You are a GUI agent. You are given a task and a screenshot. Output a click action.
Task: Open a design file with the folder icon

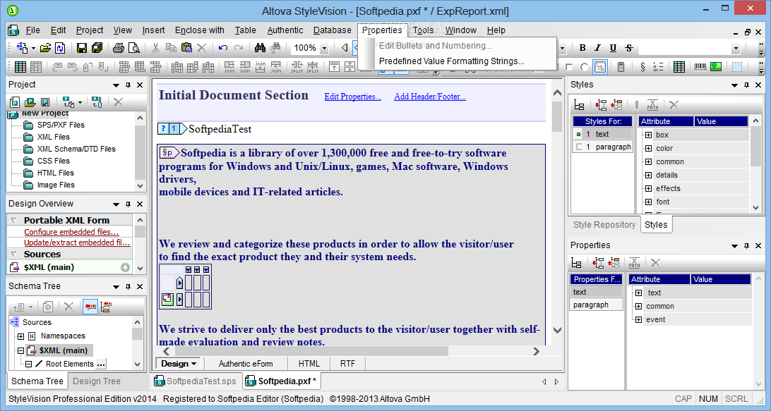click(x=45, y=48)
